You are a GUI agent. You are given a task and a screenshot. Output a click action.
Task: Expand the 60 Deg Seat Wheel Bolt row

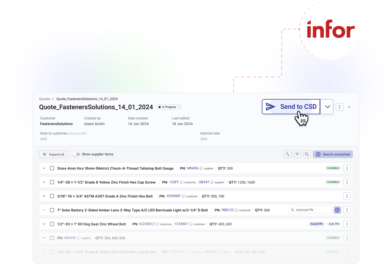(44, 224)
